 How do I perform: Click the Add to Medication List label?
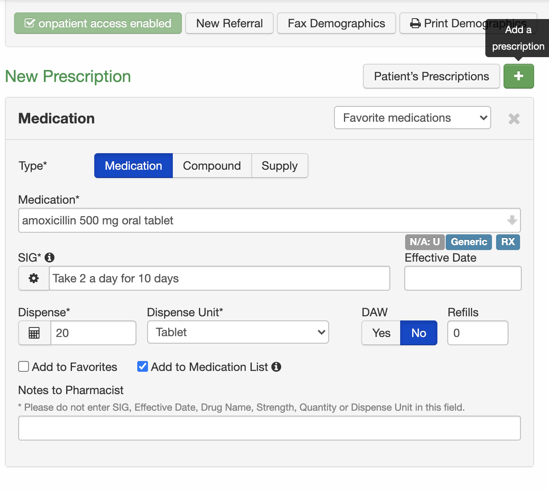210,367
